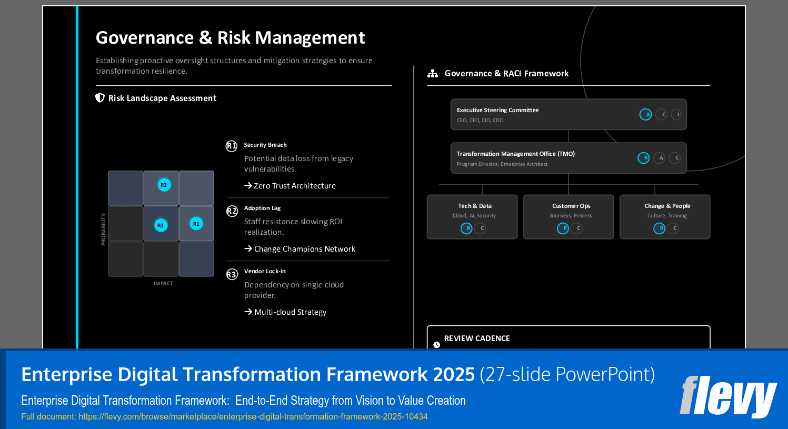Screen dimensions: 788x429
Task: Toggle the C badge in the Tech & Data card
Action: pos(480,228)
